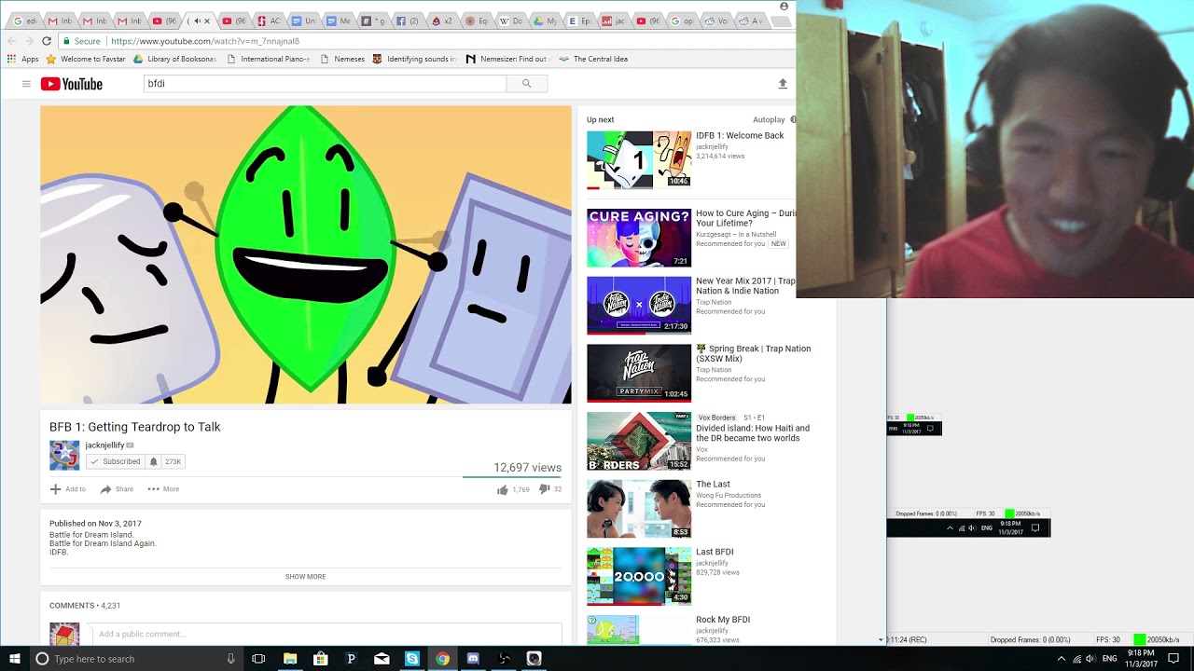Click the Chrome profile icon
Image resolution: width=1194 pixels, height=671 pixels.
(784, 6)
